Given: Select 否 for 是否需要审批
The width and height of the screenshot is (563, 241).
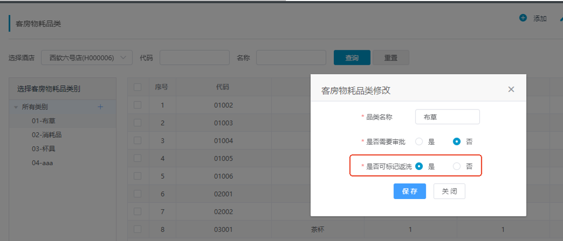Looking at the screenshot, I should pyautogui.click(x=457, y=141).
